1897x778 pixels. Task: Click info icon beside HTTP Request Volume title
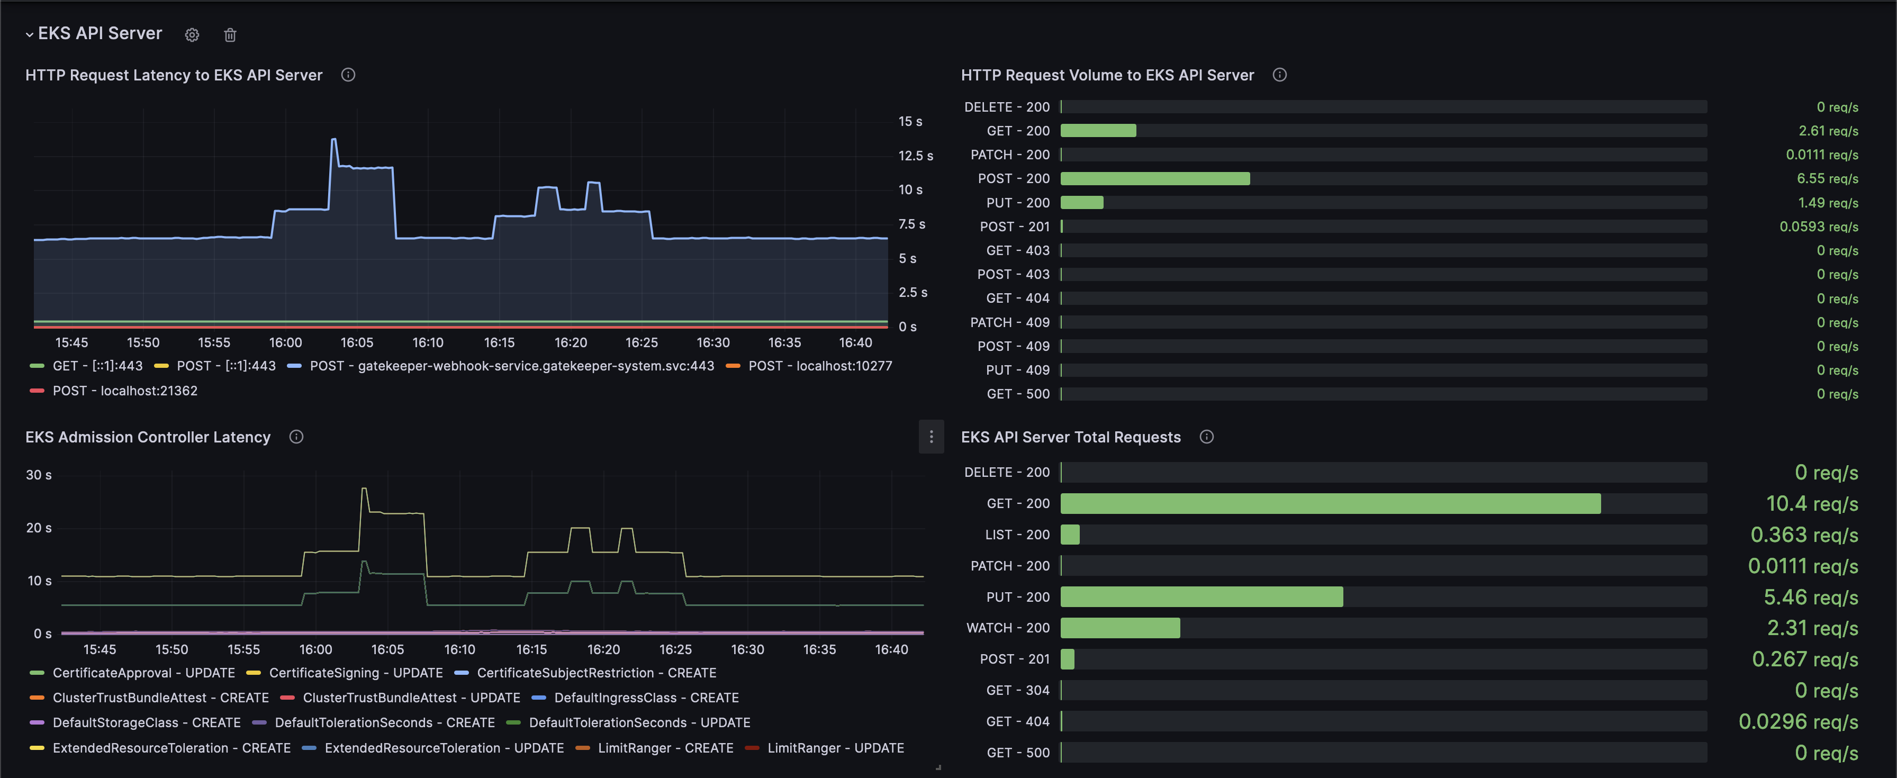(x=1280, y=75)
